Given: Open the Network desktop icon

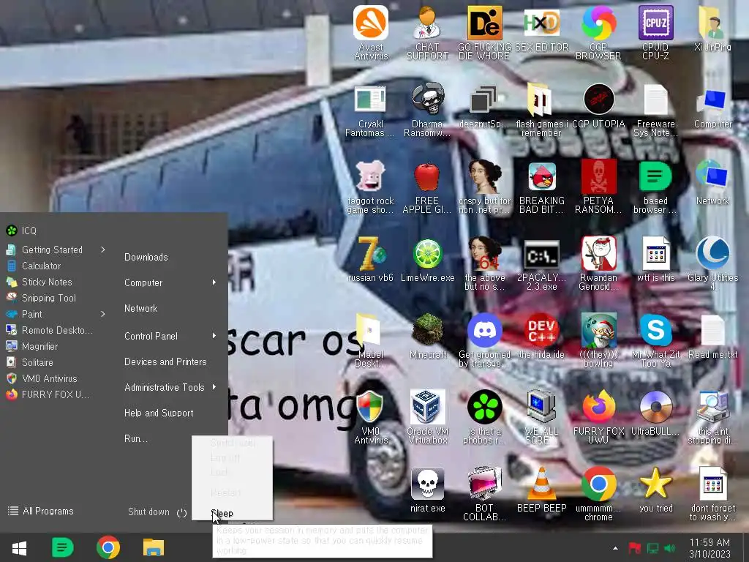Looking at the screenshot, I should pyautogui.click(x=712, y=184).
